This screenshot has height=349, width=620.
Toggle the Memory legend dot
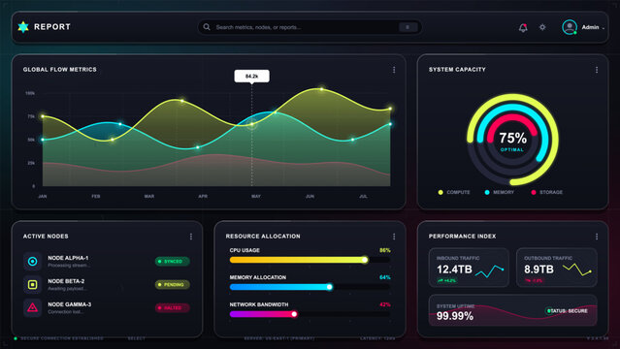tap(487, 192)
